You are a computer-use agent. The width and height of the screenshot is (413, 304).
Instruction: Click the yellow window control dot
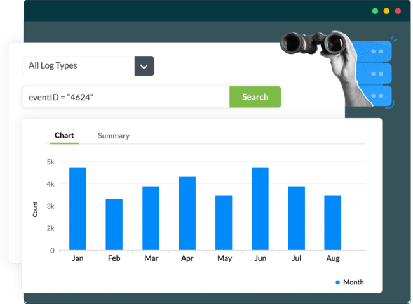[386, 11]
